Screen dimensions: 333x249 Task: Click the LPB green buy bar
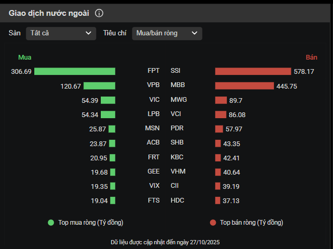click(108, 114)
